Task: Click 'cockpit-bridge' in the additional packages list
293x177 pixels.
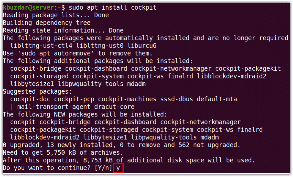Action: (36, 68)
